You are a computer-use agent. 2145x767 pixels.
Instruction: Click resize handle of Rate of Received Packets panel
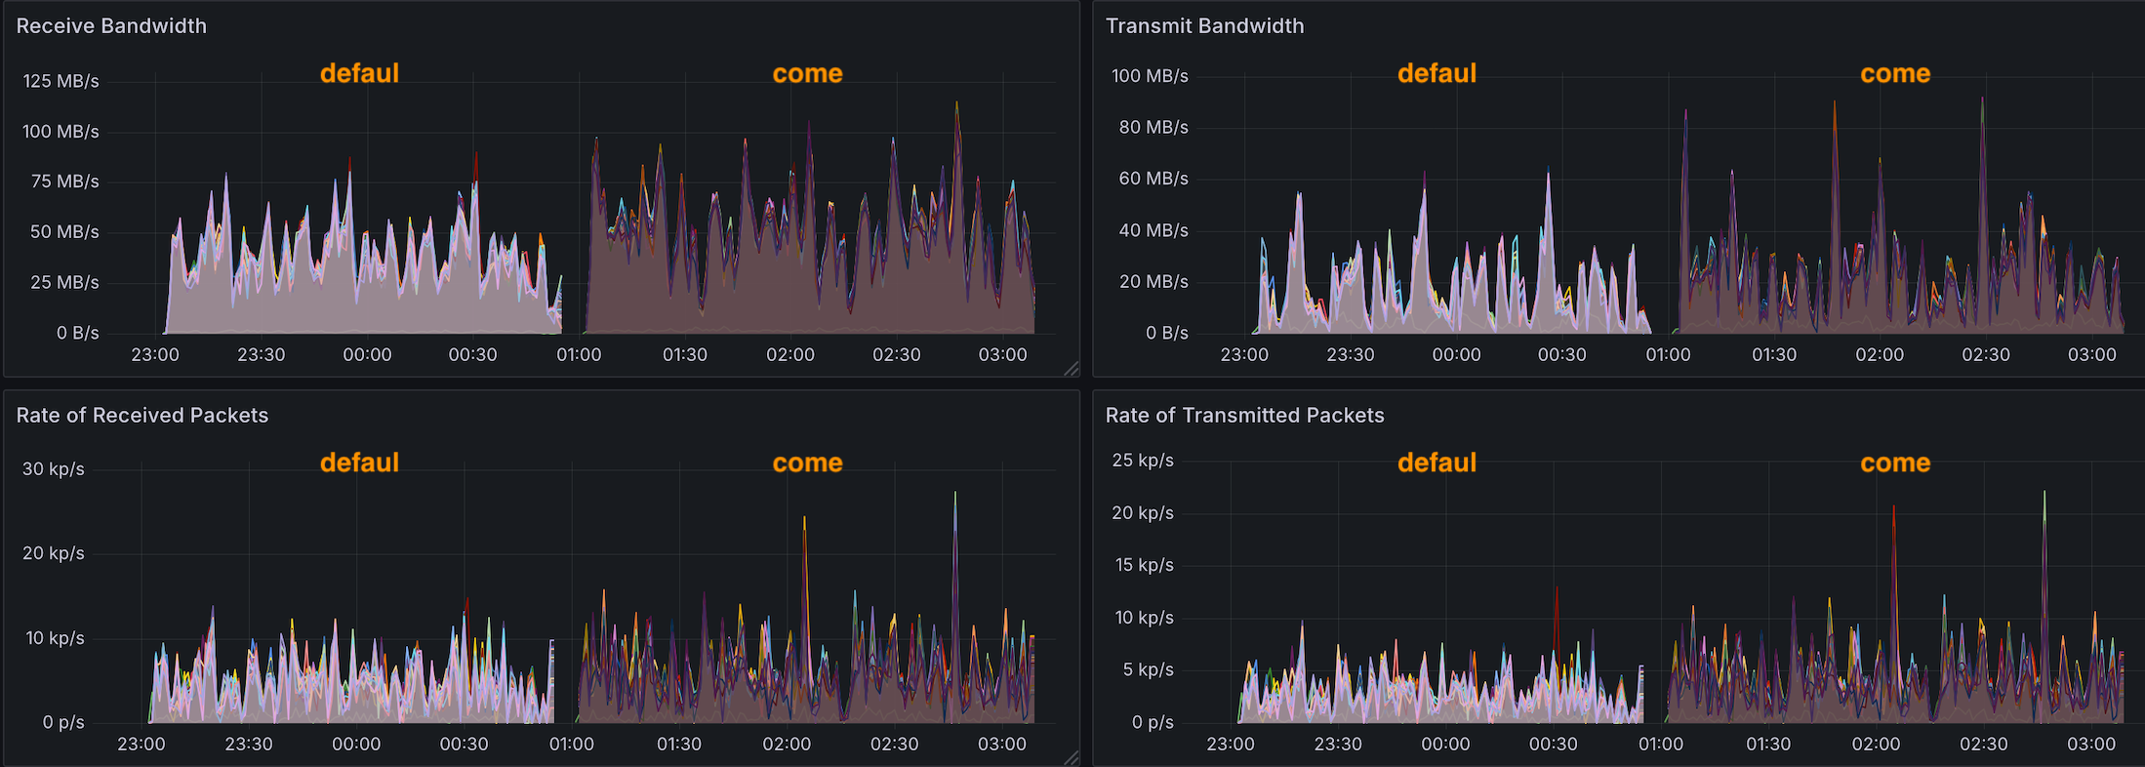(1071, 757)
